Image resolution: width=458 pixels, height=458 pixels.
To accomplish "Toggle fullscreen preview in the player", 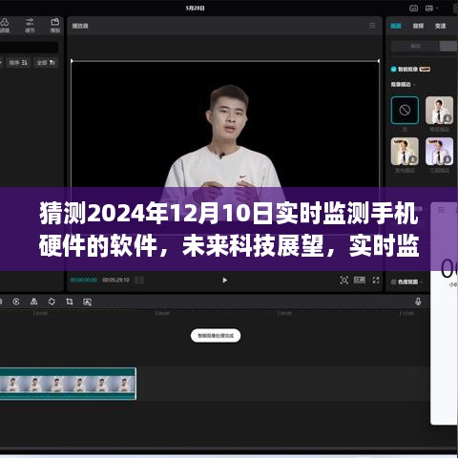I will [376, 280].
